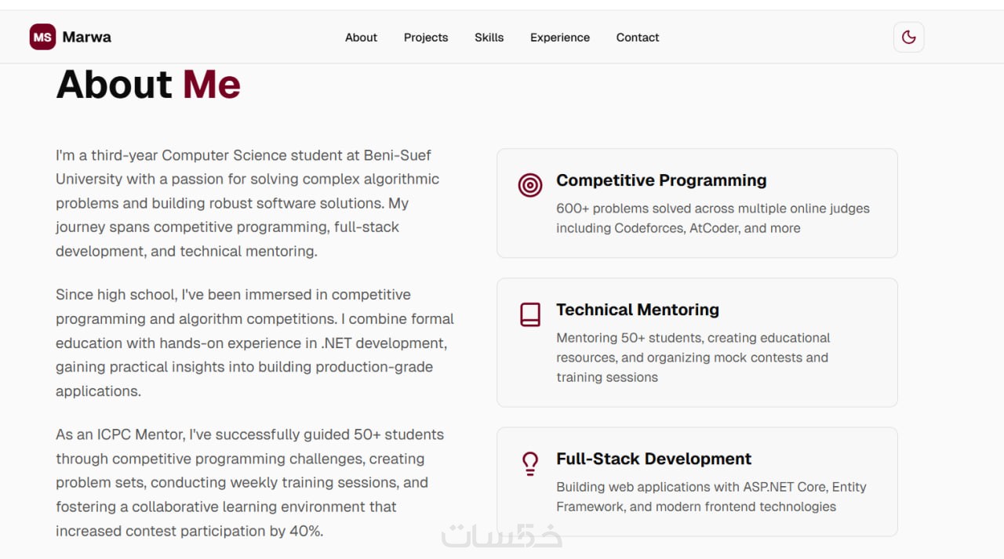Jump to the Contact section
This screenshot has height=559, width=1004.
[x=638, y=38]
